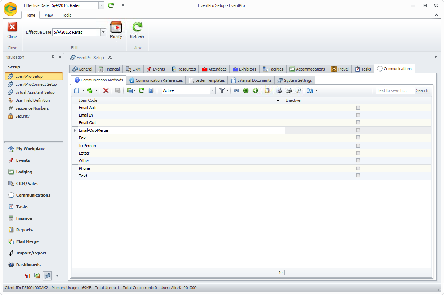
Task: Move the item down with the green down arrow
Action: point(255,90)
